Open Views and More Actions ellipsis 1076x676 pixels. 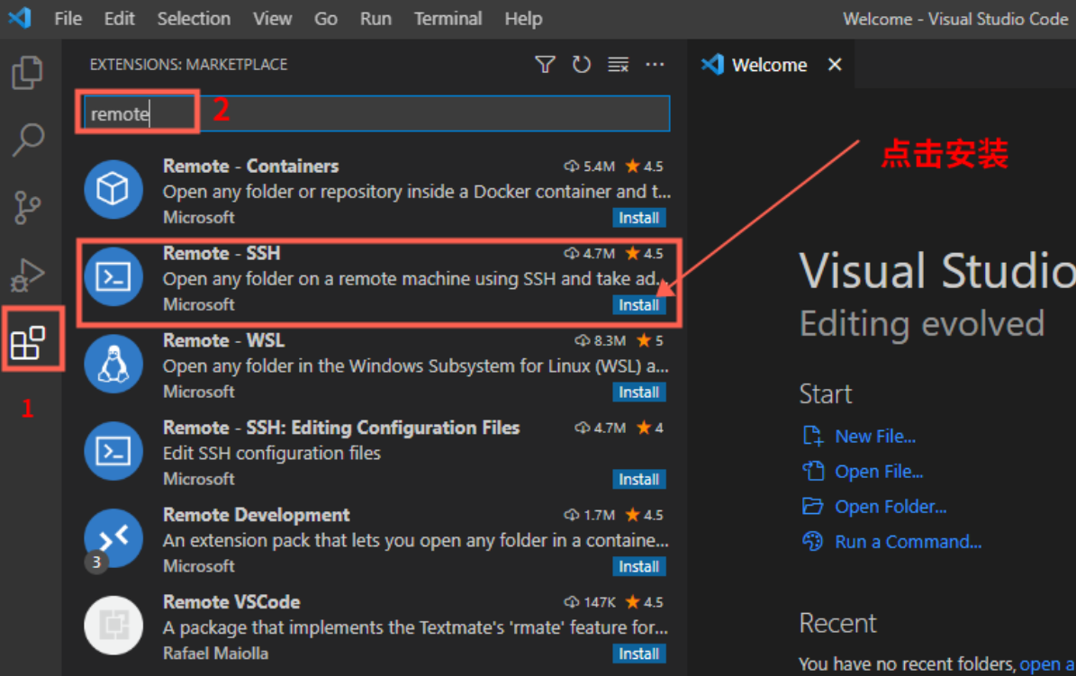coord(655,65)
